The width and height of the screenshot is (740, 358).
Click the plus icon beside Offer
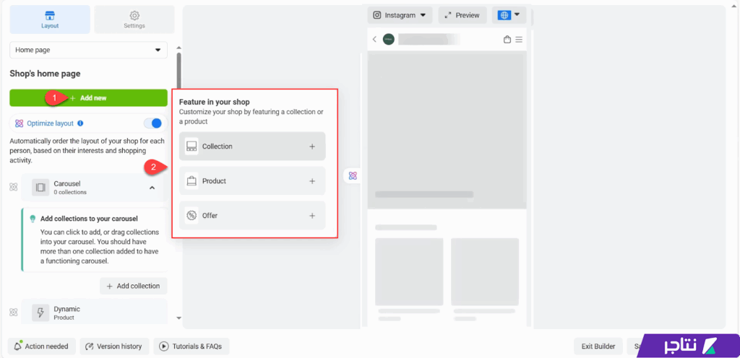pyautogui.click(x=312, y=216)
